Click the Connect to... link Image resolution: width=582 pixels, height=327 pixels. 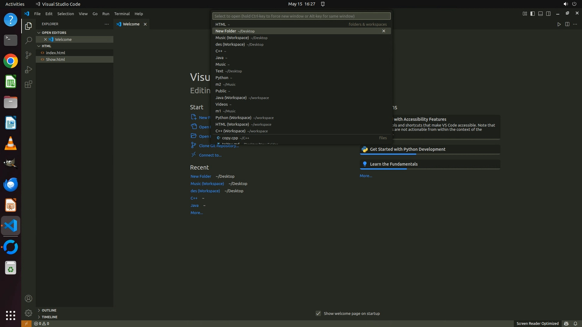coord(210,155)
